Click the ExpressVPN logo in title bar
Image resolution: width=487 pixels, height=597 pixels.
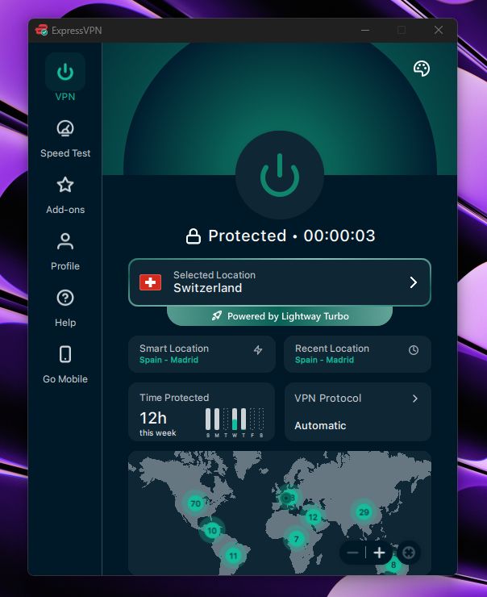[41, 30]
